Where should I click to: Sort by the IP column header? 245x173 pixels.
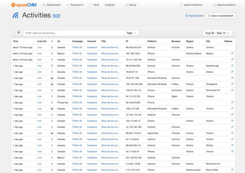(127, 41)
